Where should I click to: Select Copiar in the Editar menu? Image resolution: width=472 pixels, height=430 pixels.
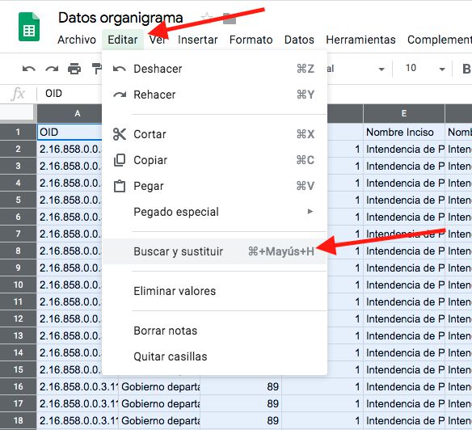click(215, 160)
